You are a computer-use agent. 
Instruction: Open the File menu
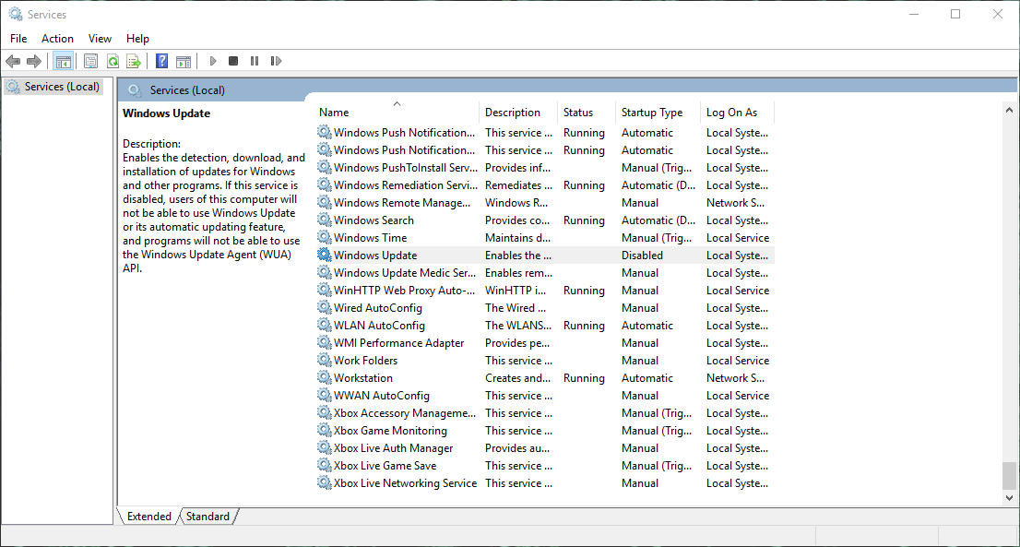[x=18, y=39]
